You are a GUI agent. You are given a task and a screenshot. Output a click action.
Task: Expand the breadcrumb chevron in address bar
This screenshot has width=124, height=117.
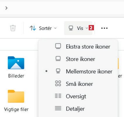(6, 8)
